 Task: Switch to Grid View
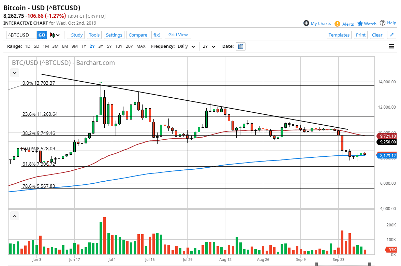(178, 34)
